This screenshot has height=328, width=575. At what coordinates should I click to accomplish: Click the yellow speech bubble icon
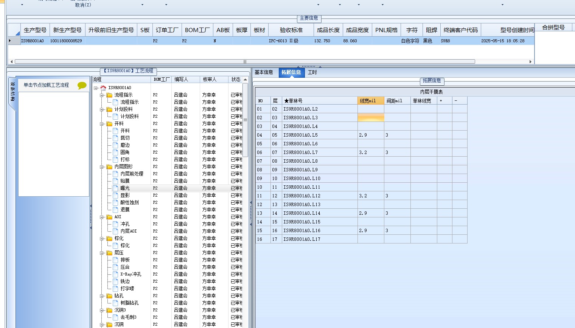coord(82,85)
